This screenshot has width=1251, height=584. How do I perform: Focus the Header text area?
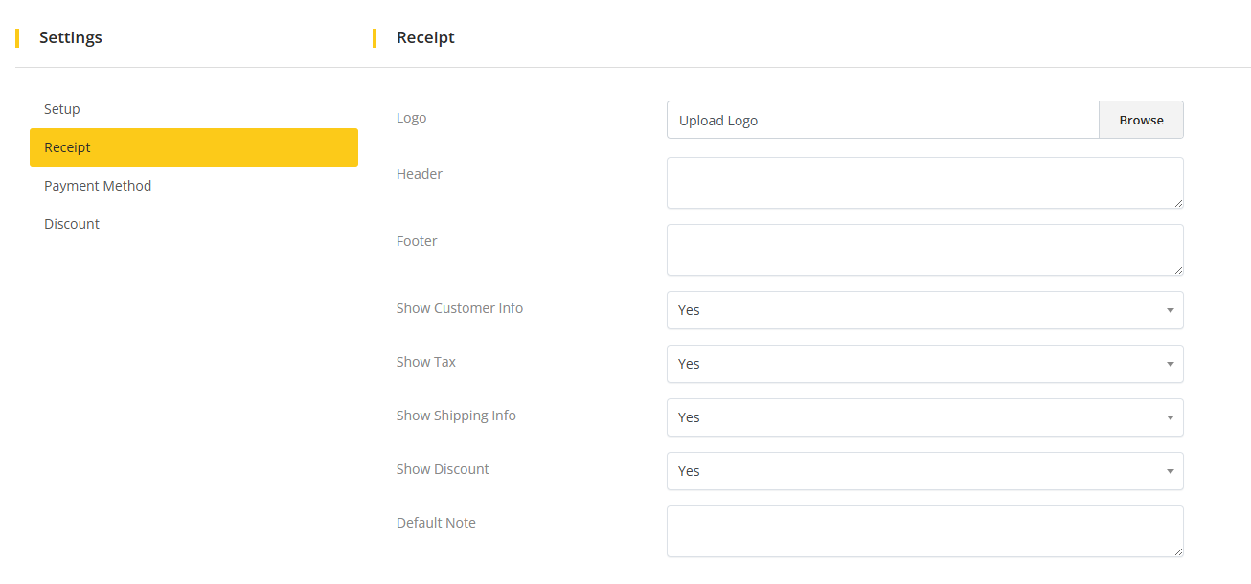pyautogui.click(x=924, y=183)
